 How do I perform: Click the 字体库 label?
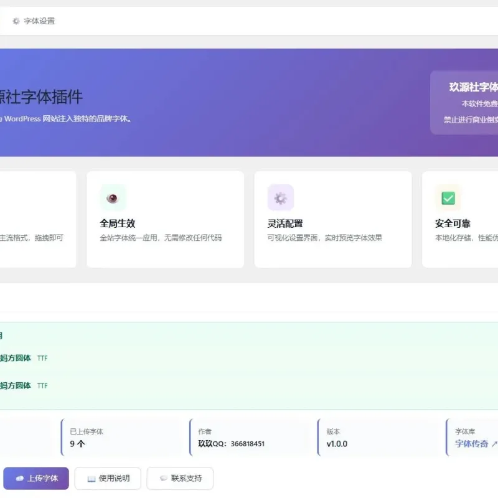pos(465,431)
